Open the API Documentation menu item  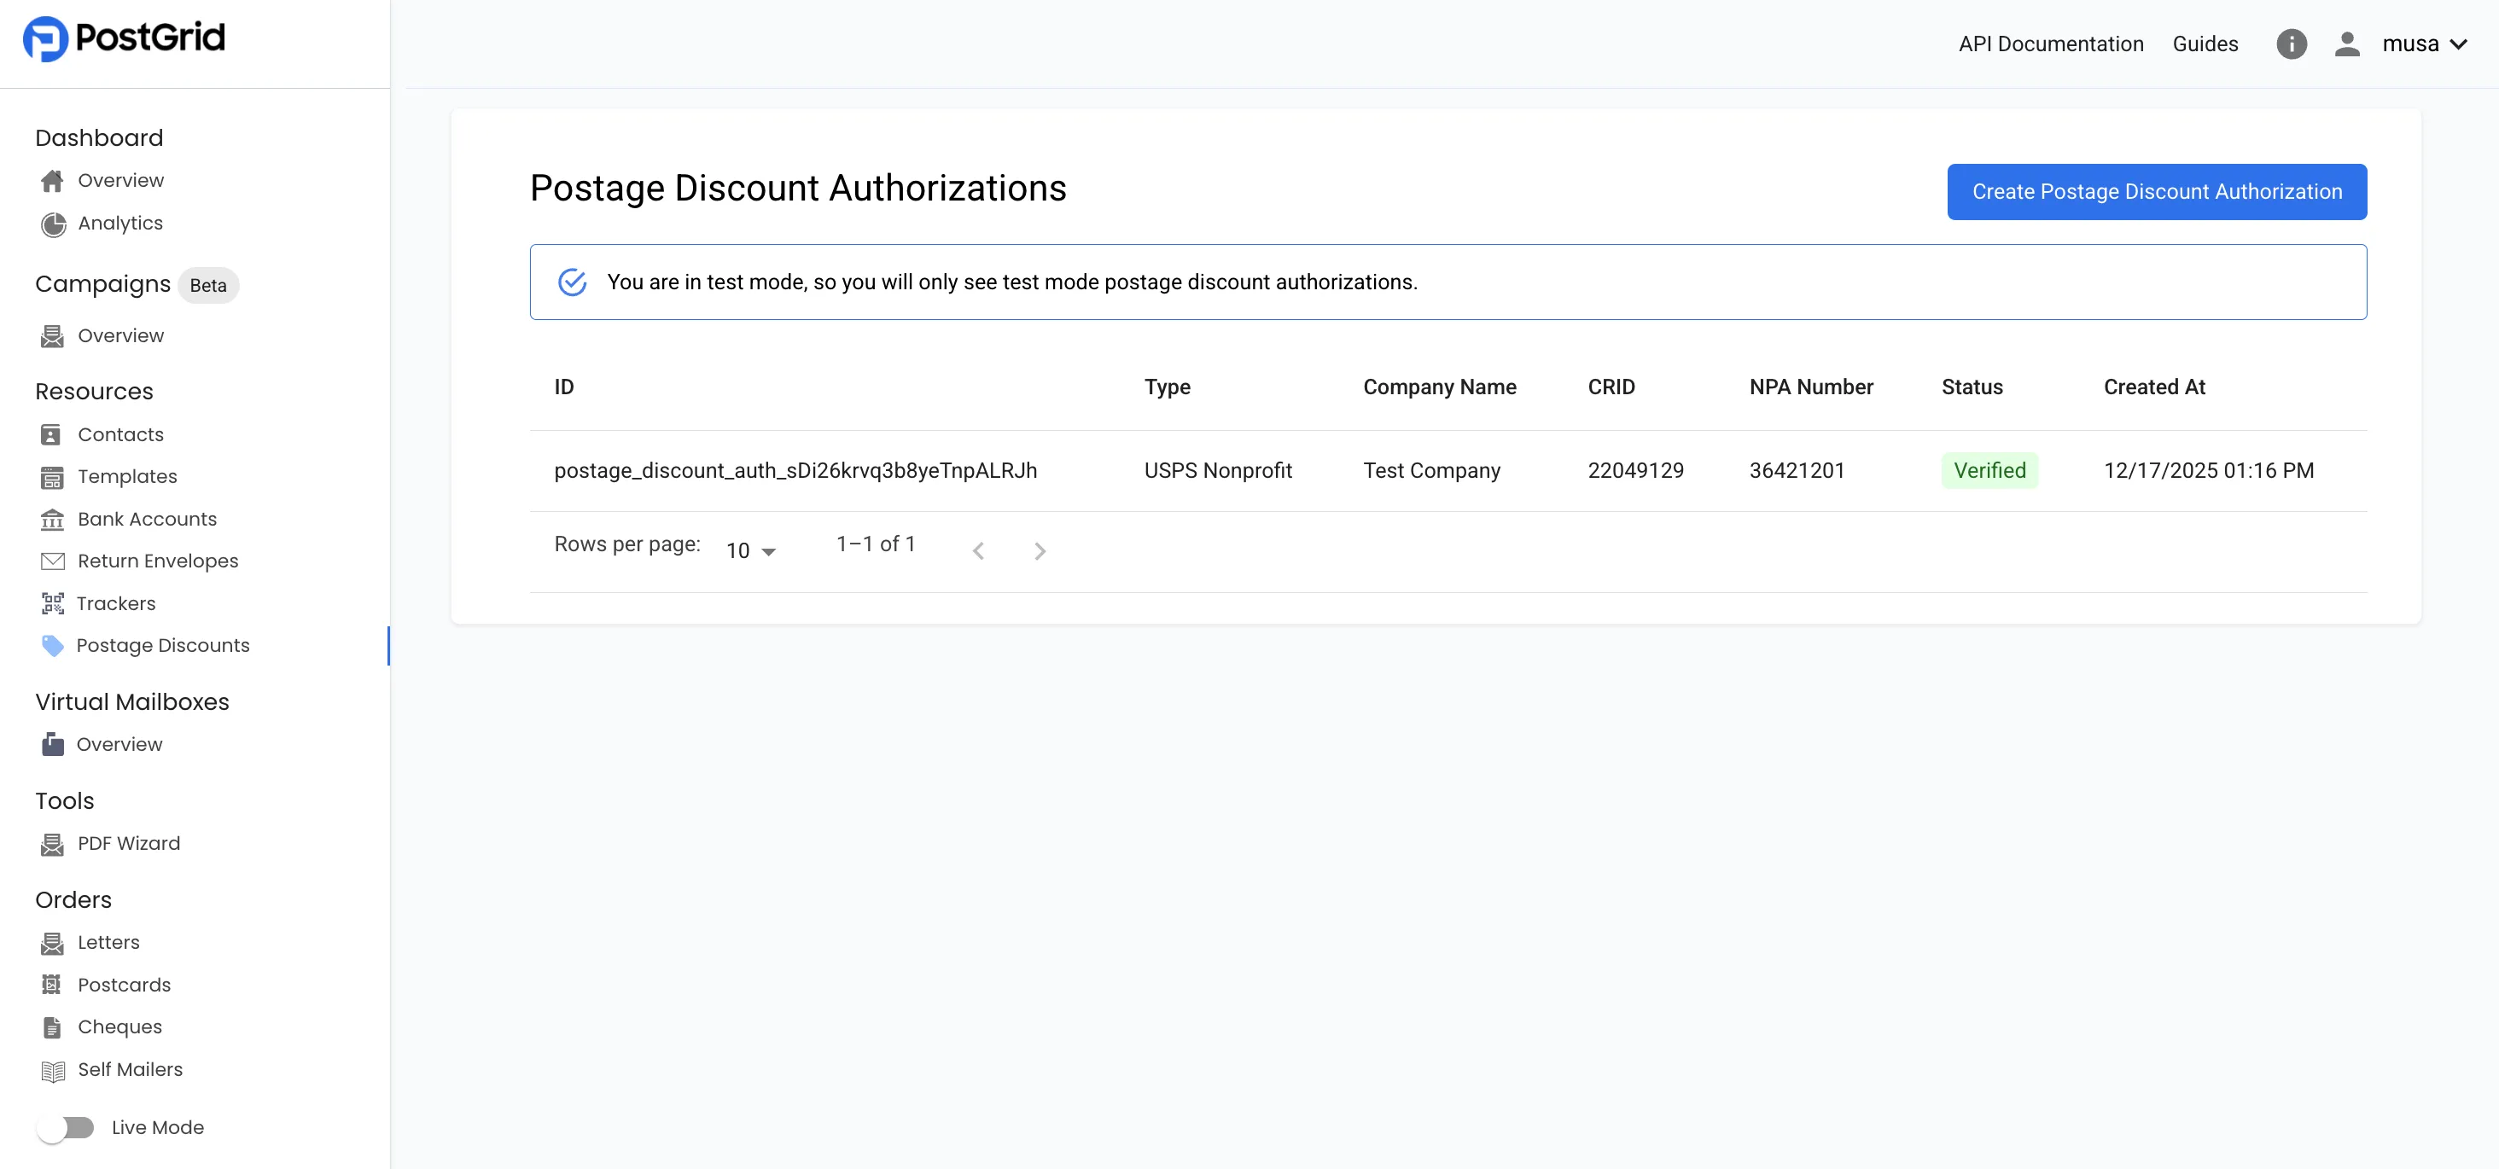click(2050, 44)
